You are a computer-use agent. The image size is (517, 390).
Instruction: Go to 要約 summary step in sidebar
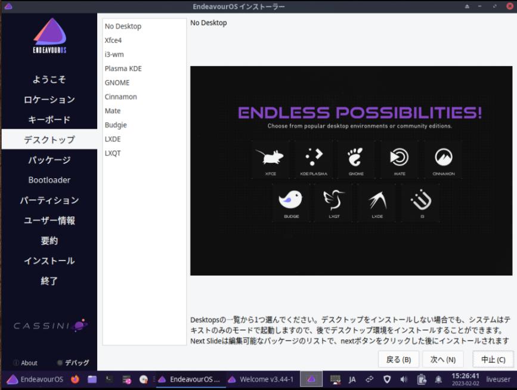pos(49,240)
